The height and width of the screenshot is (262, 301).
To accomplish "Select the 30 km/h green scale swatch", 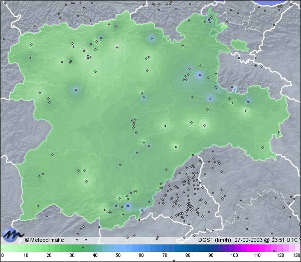I will click(x=72, y=248).
